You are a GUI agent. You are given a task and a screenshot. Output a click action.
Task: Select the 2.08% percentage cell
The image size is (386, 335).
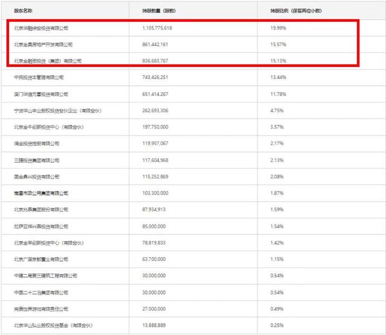277,177
